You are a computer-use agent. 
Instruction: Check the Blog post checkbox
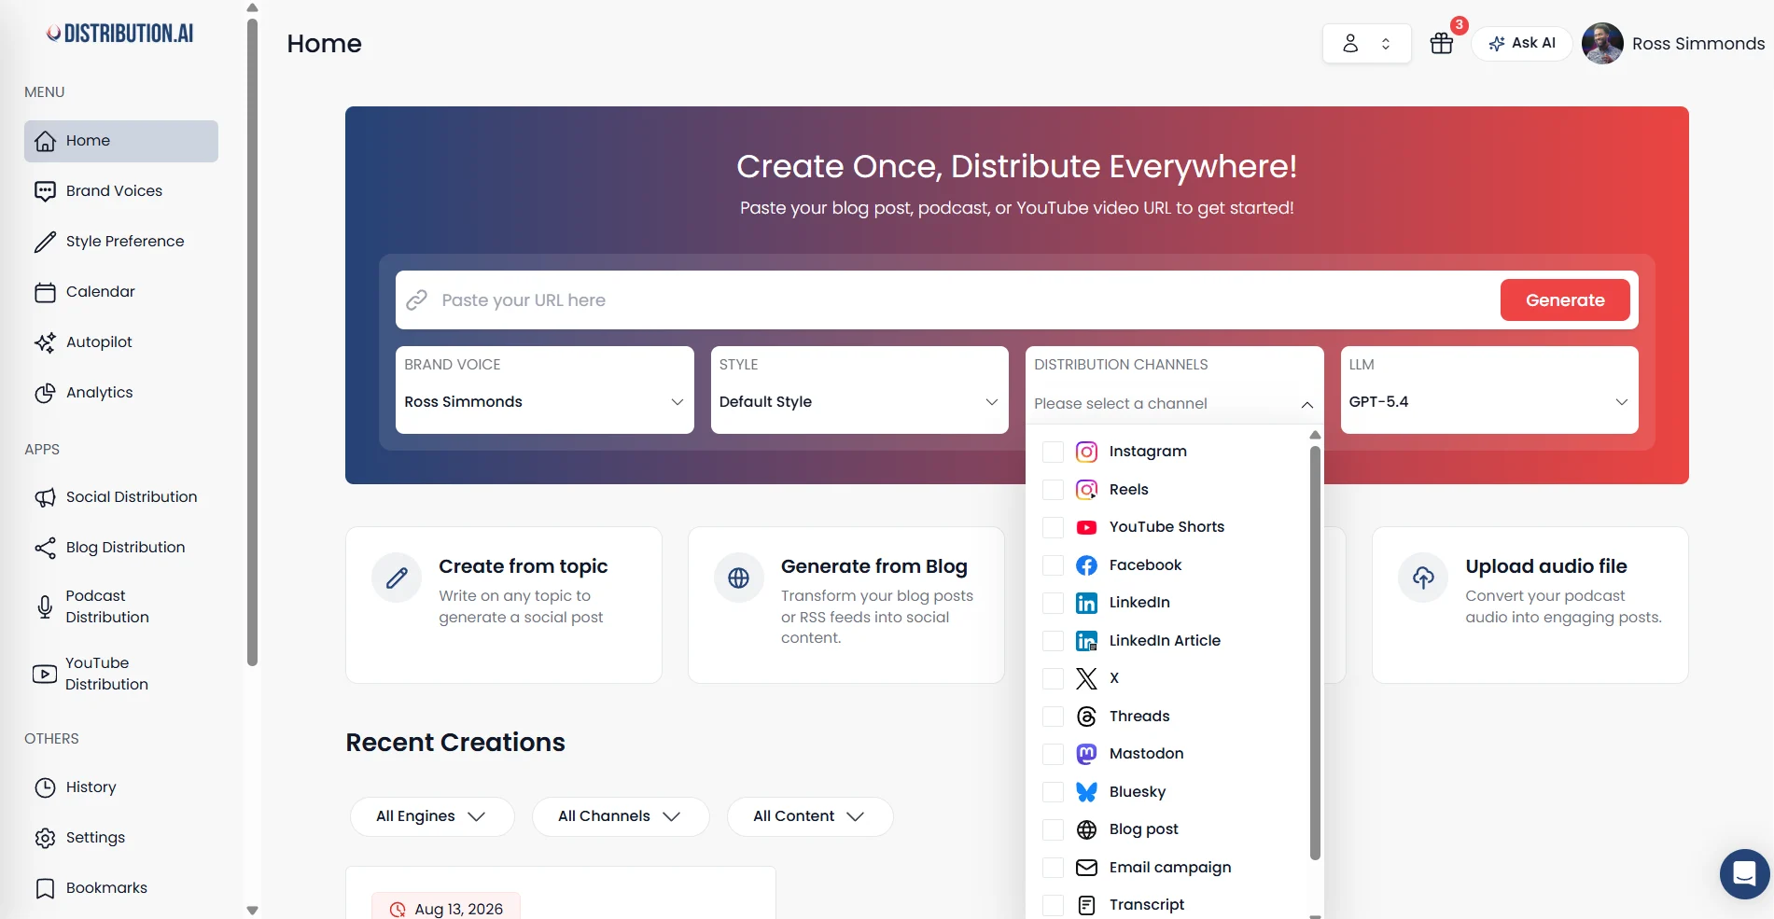(1053, 829)
